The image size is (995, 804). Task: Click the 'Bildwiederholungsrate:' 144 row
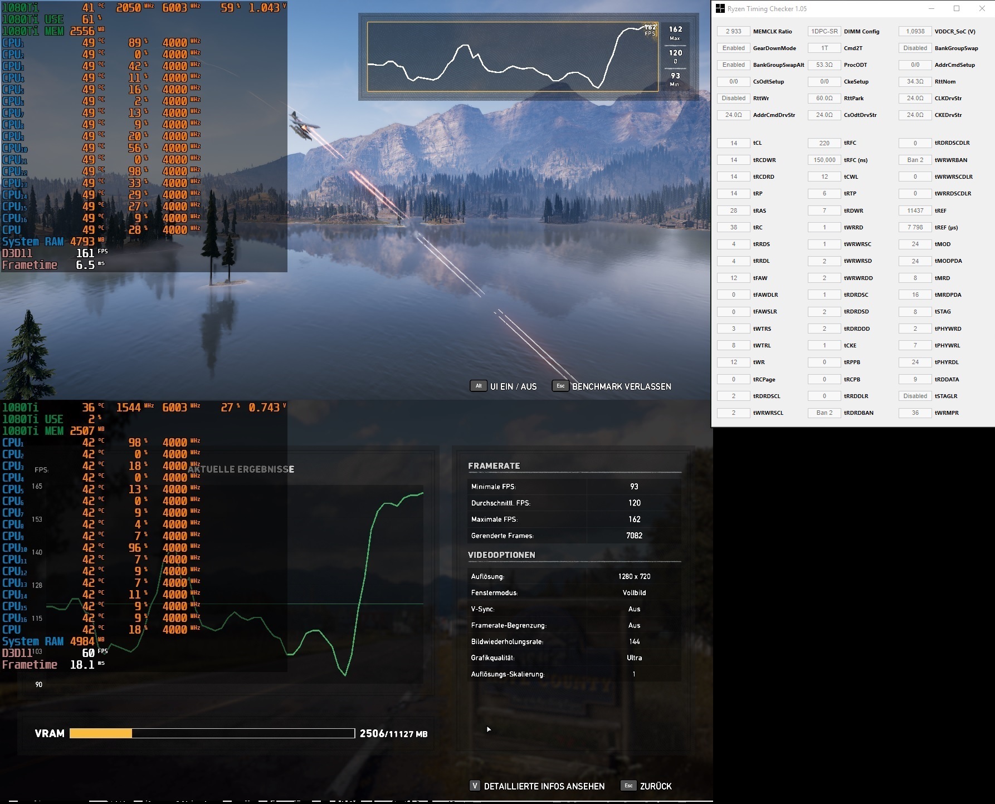575,641
